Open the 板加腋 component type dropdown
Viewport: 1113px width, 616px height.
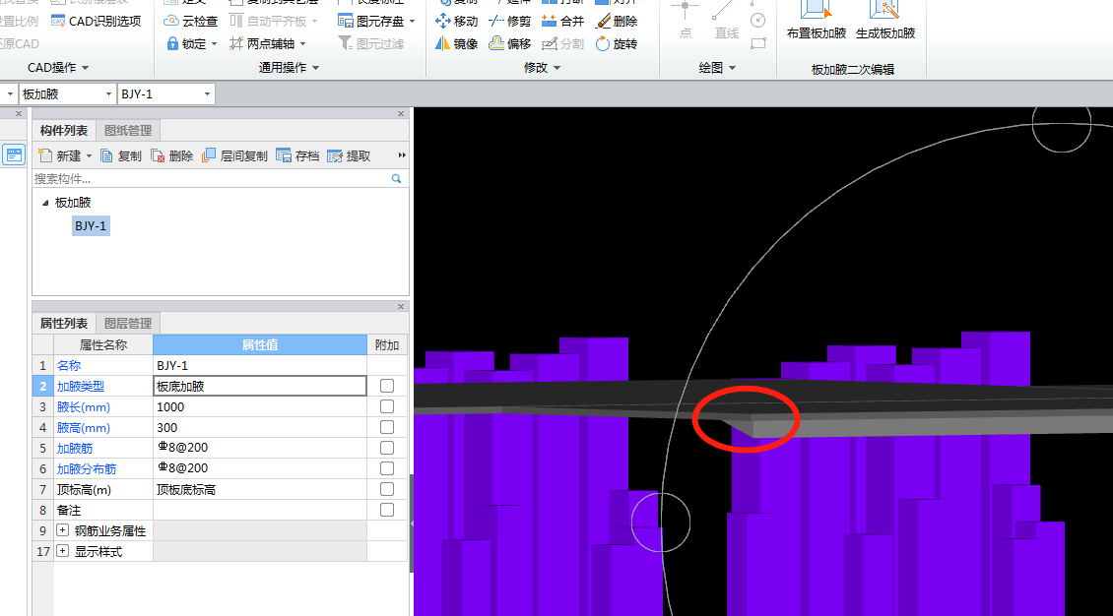point(108,94)
